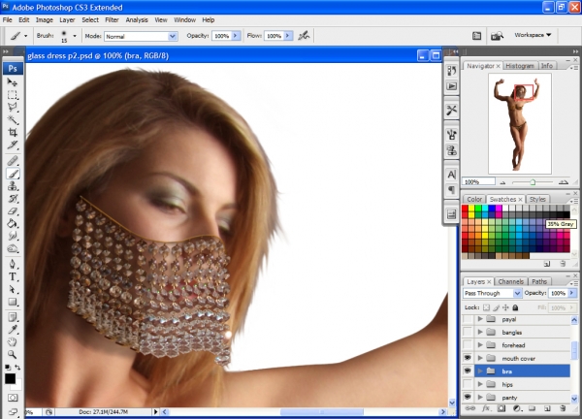
Task: Select the Dodge tool
Action: pos(13,248)
